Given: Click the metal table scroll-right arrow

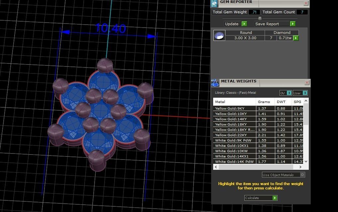Looking at the screenshot, I should pyautogui.click(x=300, y=167).
